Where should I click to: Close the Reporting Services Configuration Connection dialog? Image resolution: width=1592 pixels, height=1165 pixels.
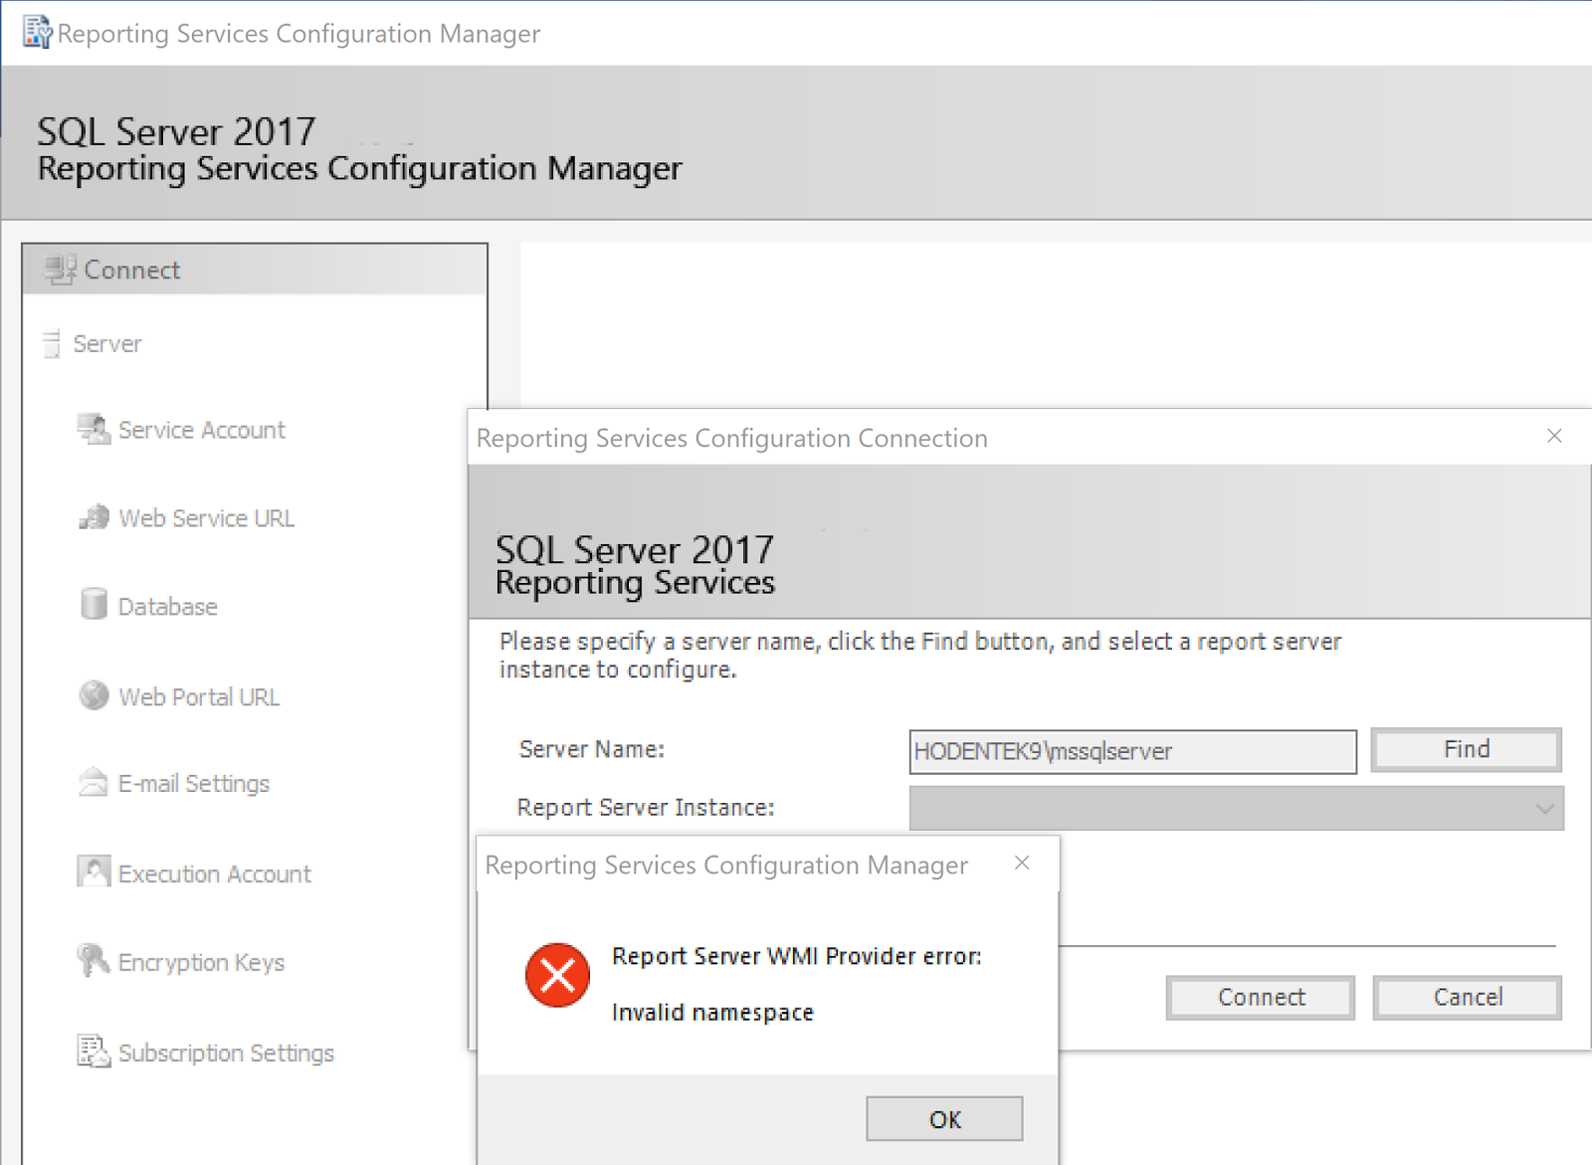[1553, 436]
